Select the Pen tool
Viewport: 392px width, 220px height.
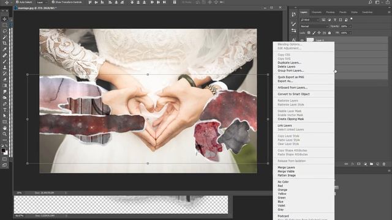pos(4,104)
